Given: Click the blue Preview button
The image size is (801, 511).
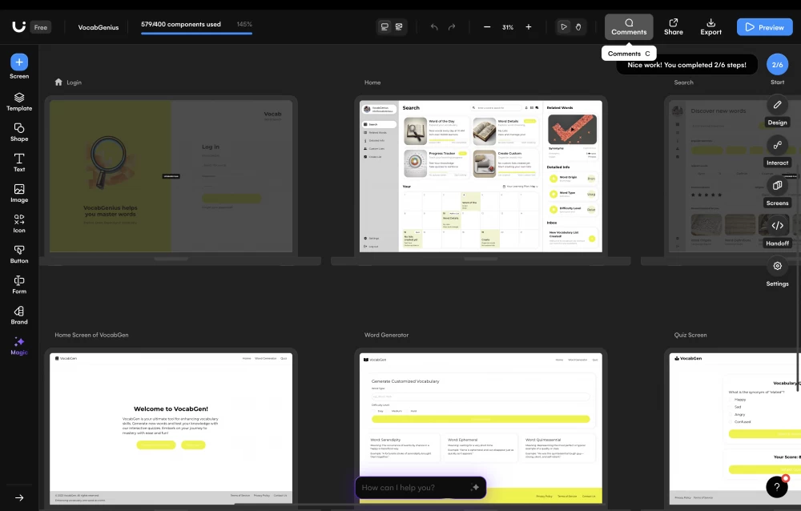Looking at the screenshot, I should tap(763, 27).
